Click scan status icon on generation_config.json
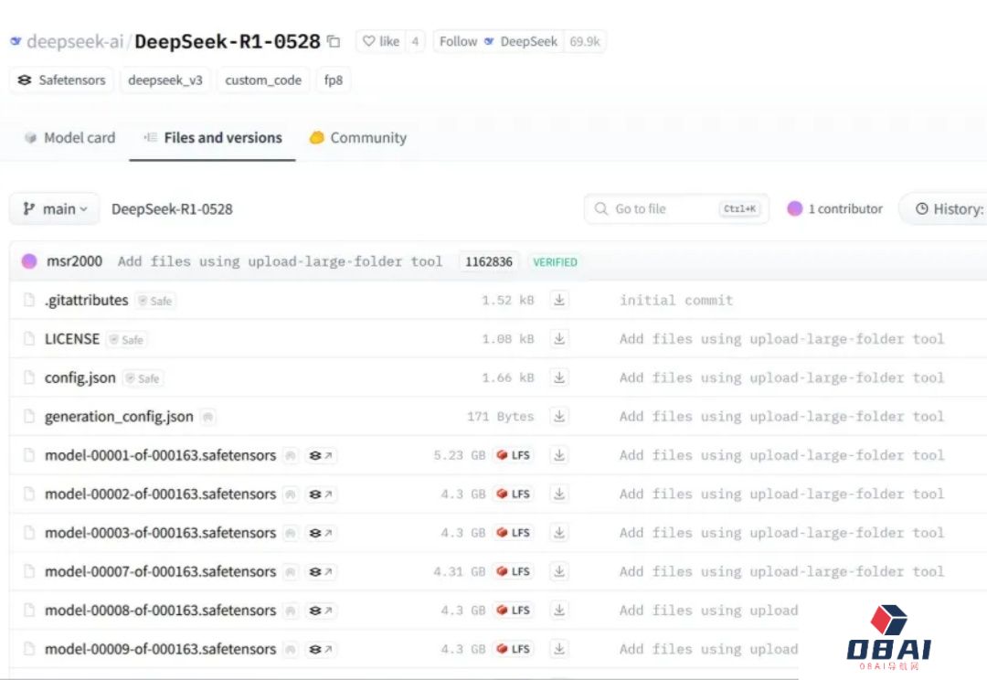Image resolution: width=987 pixels, height=680 pixels. (x=207, y=417)
